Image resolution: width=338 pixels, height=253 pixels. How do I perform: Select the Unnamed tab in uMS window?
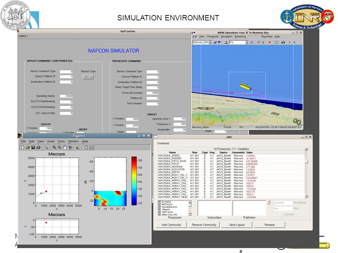point(163,143)
